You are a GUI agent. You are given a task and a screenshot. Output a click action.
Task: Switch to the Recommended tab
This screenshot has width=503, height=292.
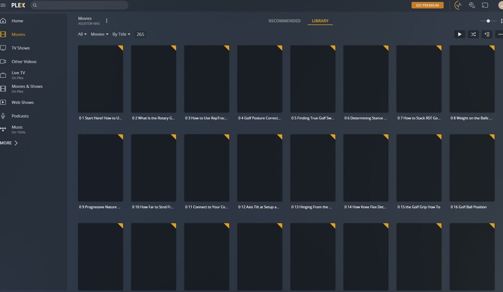tap(284, 21)
